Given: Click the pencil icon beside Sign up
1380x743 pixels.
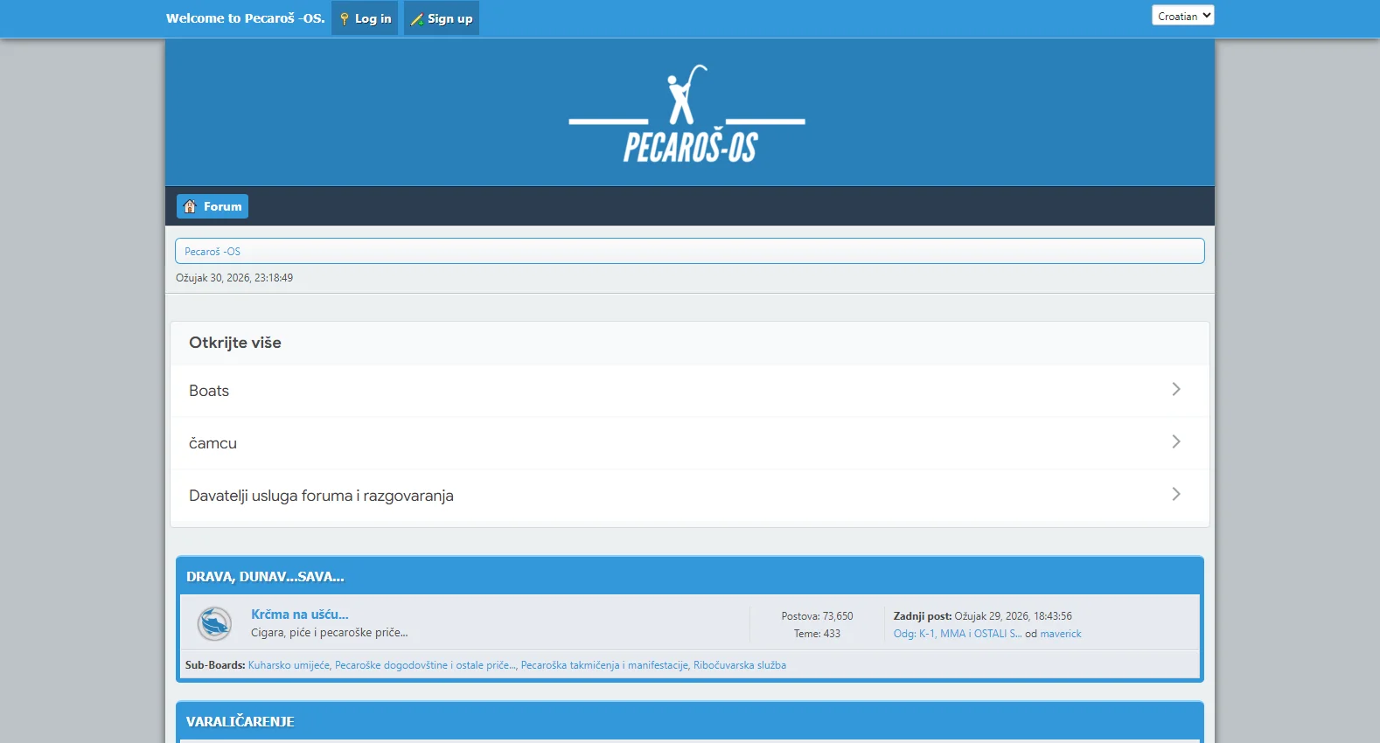Looking at the screenshot, I should [x=417, y=19].
